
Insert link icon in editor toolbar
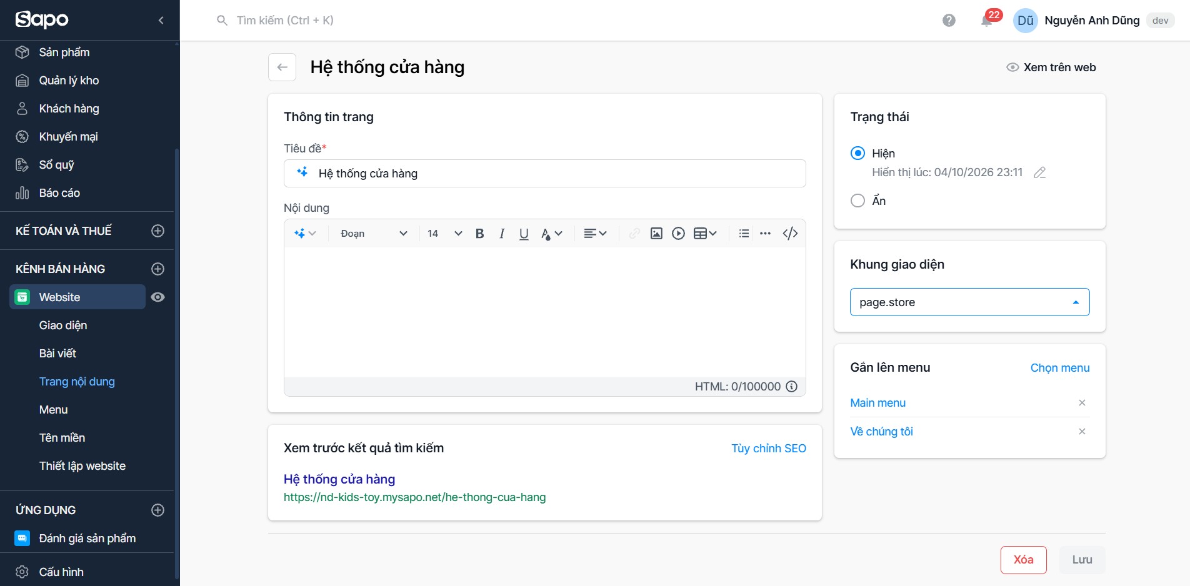pyautogui.click(x=634, y=234)
